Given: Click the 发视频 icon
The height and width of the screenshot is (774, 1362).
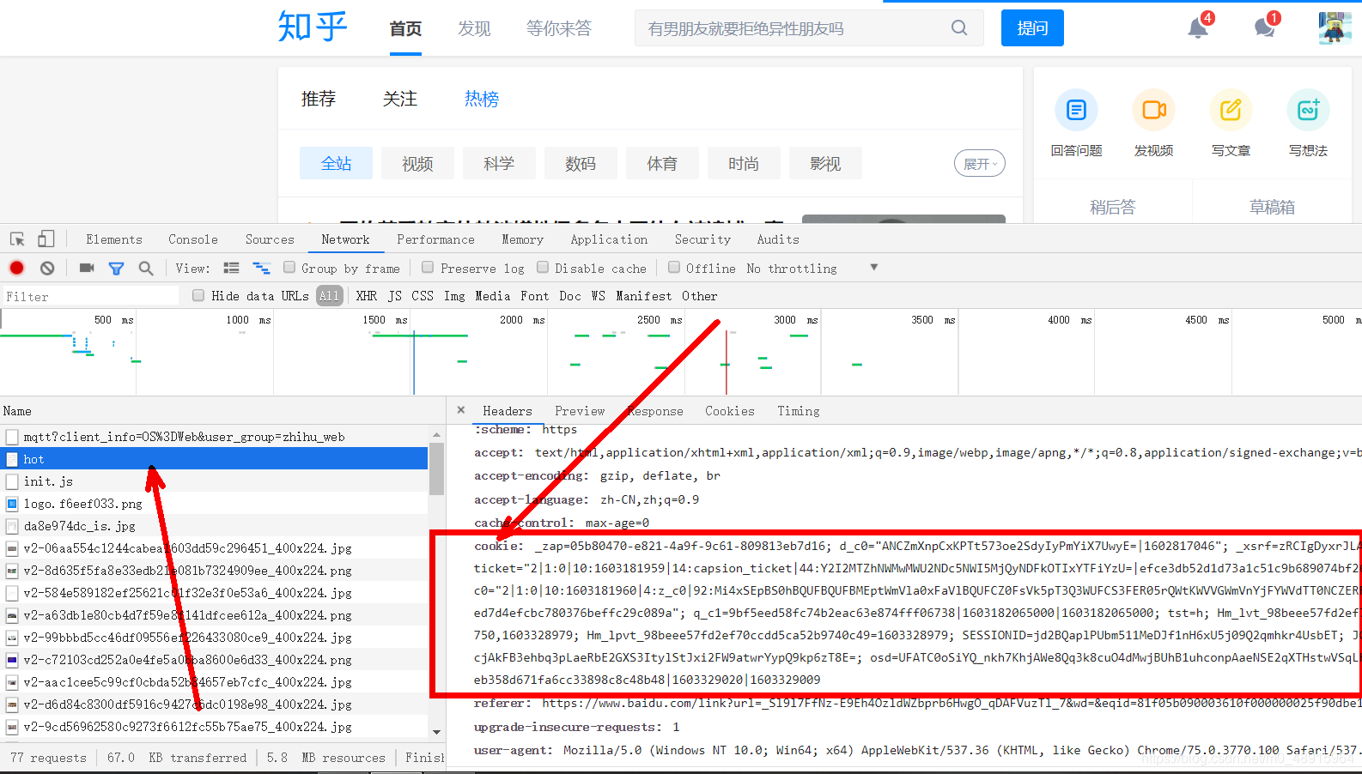Looking at the screenshot, I should (1153, 110).
